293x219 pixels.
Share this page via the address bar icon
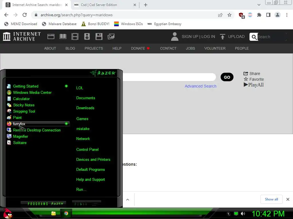click(x=220, y=15)
